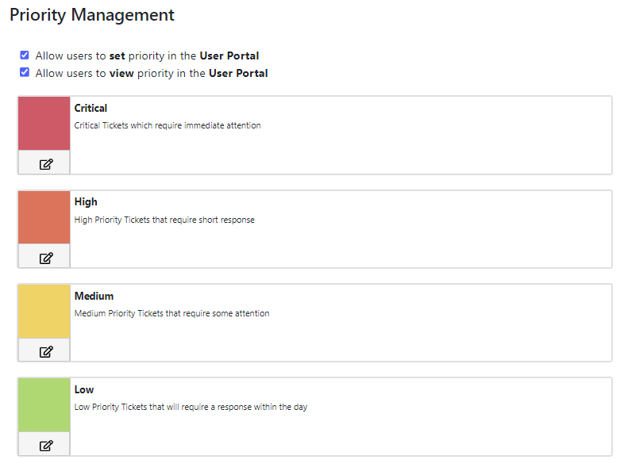This screenshot has width=624, height=471.
Task: Click the High priority title
Action: tap(86, 202)
